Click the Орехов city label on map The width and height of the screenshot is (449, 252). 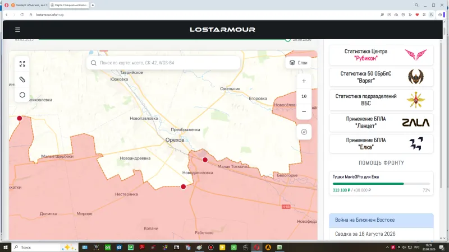tap(175, 140)
